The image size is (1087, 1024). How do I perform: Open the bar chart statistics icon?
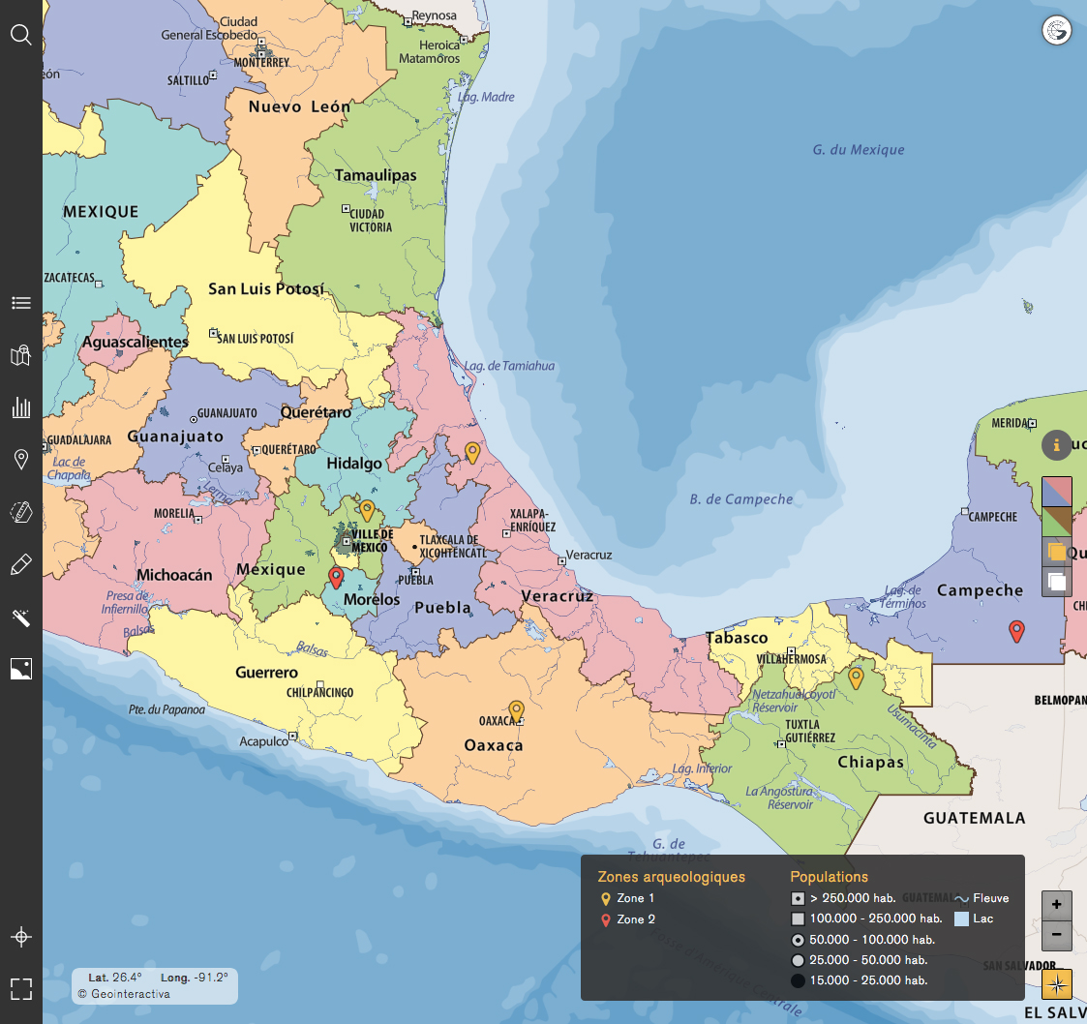(x=21, y=407)
